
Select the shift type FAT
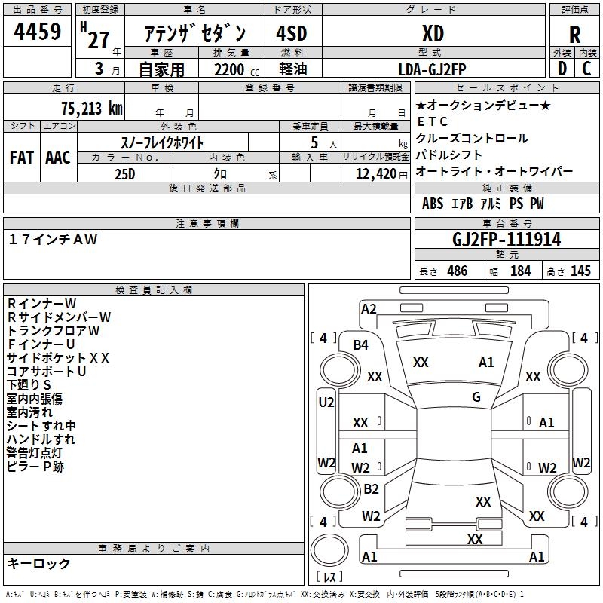click(x=22, y=158)
